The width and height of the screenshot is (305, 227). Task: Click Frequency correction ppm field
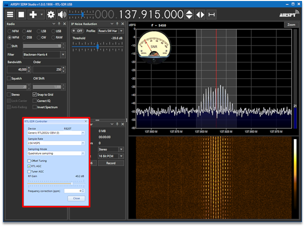74,191
